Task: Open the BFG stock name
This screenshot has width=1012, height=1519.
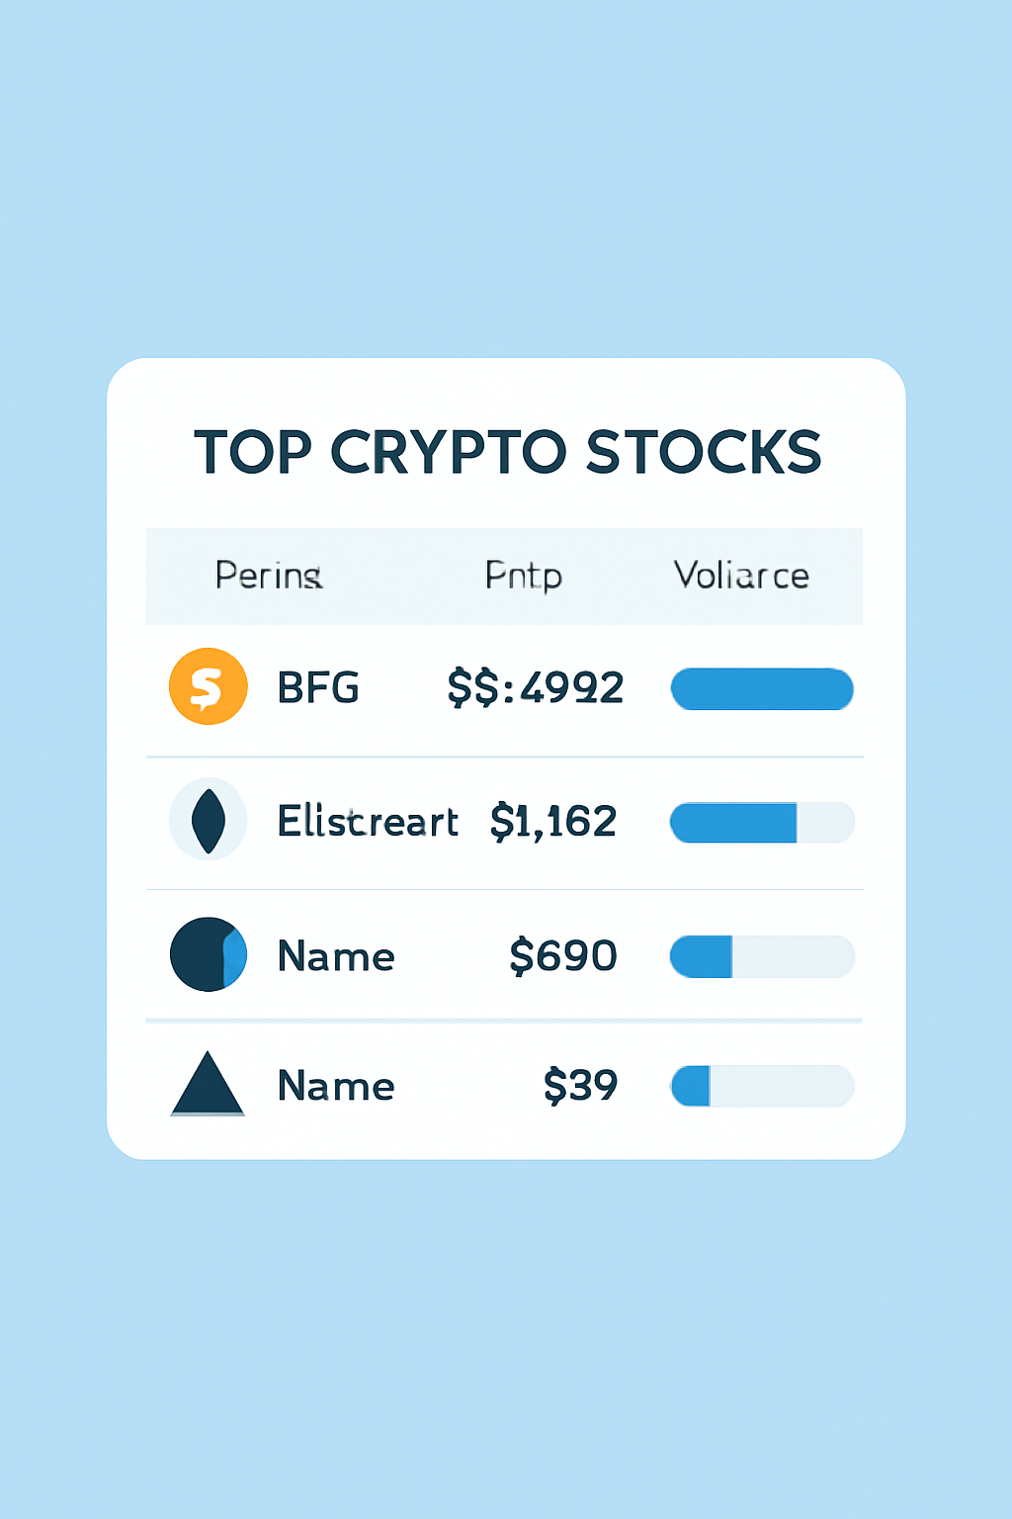Action: 318,687
